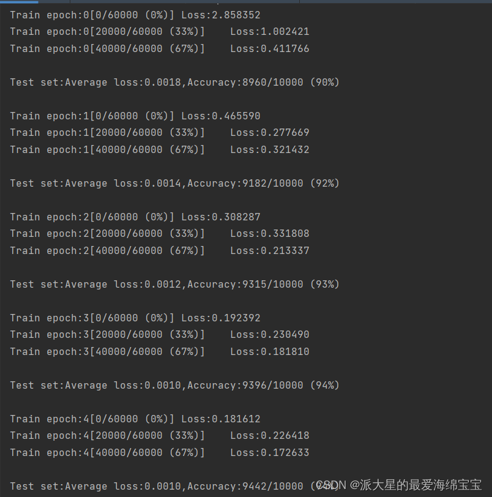Place cursor on epoch 2 loss 0.331808 line
Screen dimensions: 492x497
[159, 233]
